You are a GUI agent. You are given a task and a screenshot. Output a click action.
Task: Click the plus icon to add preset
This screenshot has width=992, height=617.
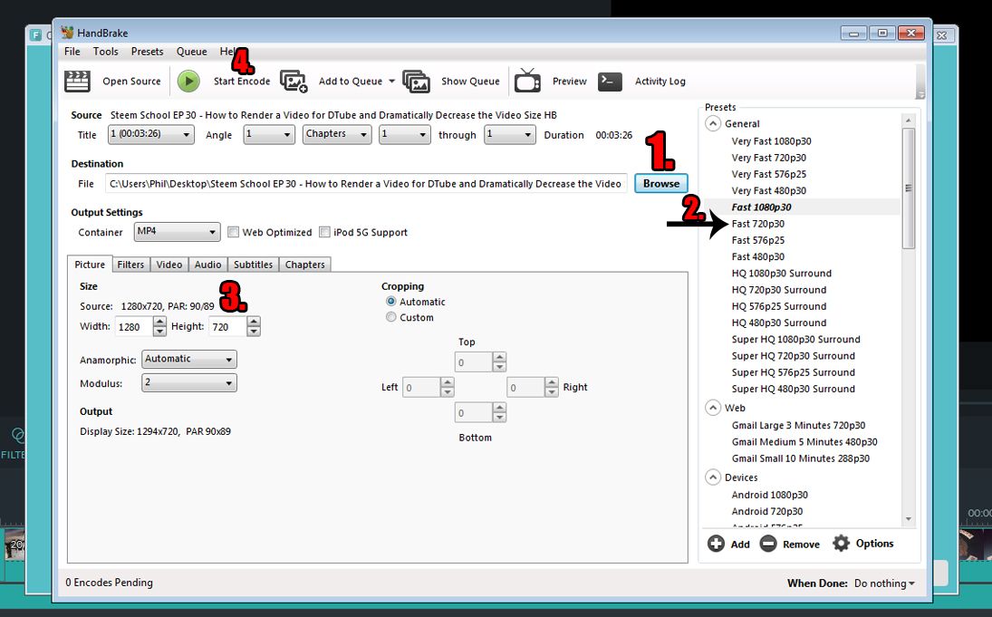click(717, 544)
